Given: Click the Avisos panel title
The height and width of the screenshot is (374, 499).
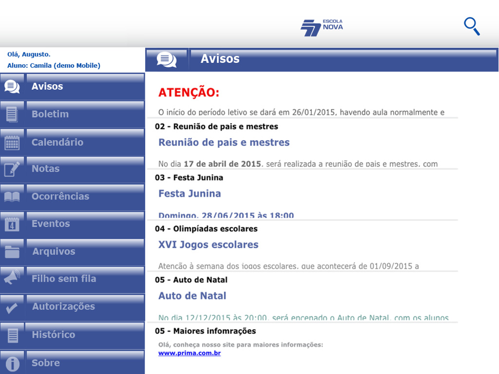Looking at the screenshot, I should tap(220, 59).
